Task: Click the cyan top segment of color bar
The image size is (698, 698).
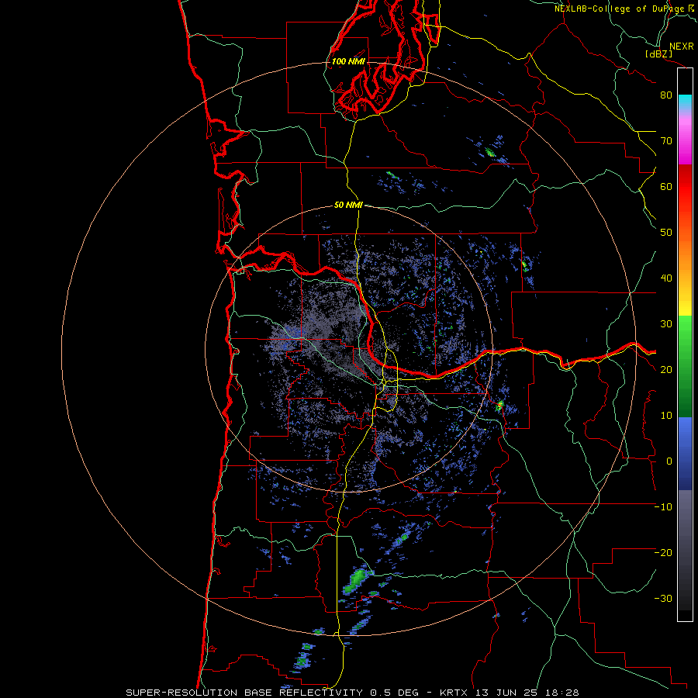Action: [685, 100]
